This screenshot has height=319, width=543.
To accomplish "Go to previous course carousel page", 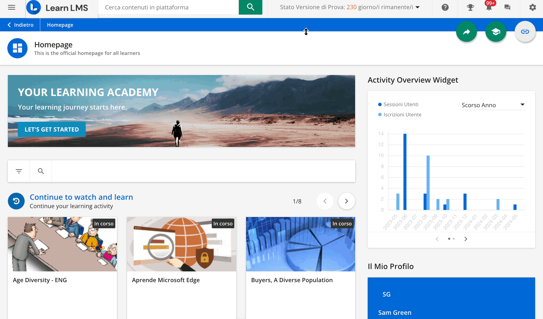I will [x=325, y=201].
